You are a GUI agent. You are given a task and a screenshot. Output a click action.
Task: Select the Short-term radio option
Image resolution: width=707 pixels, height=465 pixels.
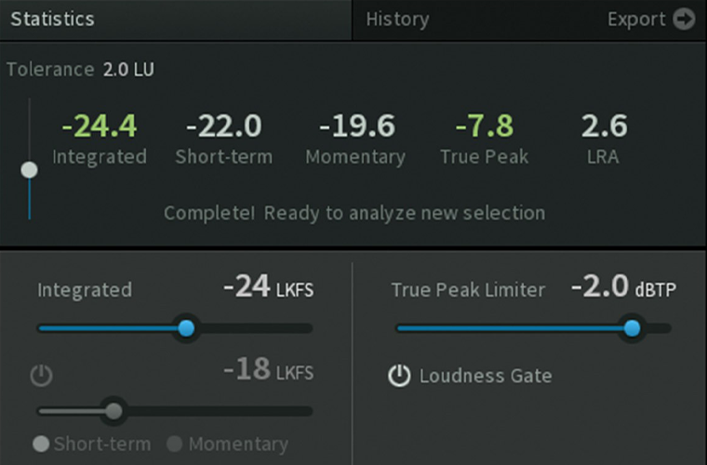coord(41,444)
